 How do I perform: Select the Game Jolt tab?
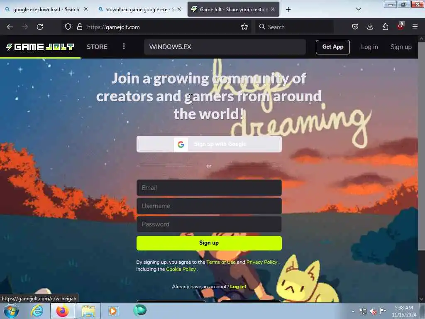233,9
